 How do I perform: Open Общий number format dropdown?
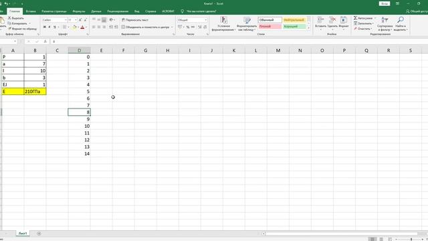(x=205, y=20)
